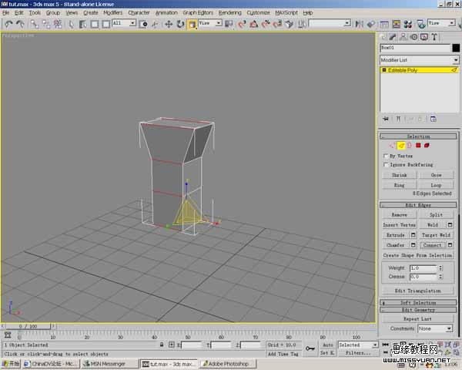The width and height of the screenshot is (462, 370).
Task: Click the Redo arrow icon
Action: point(20,24)
